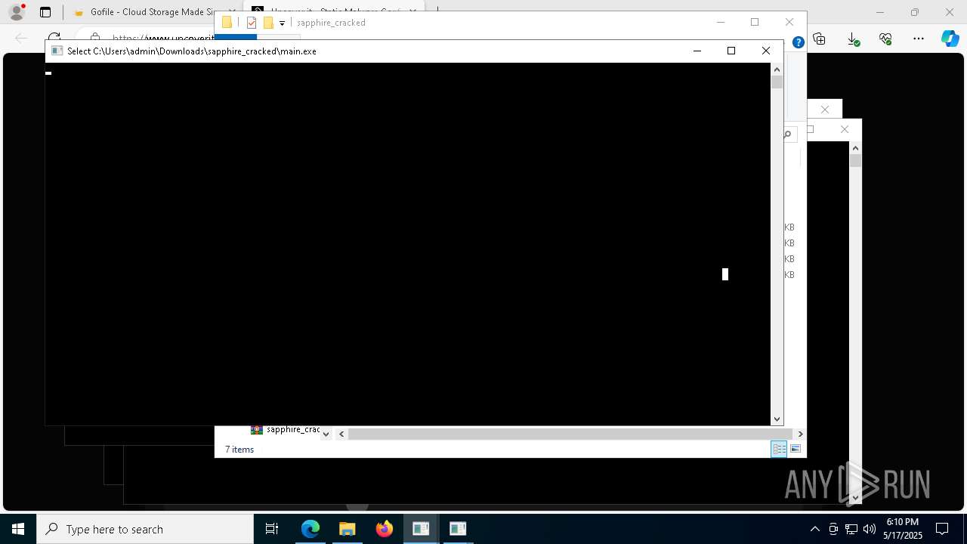Open Action Center notifications icon
This screenshot has height=544, width=967.
942,529
